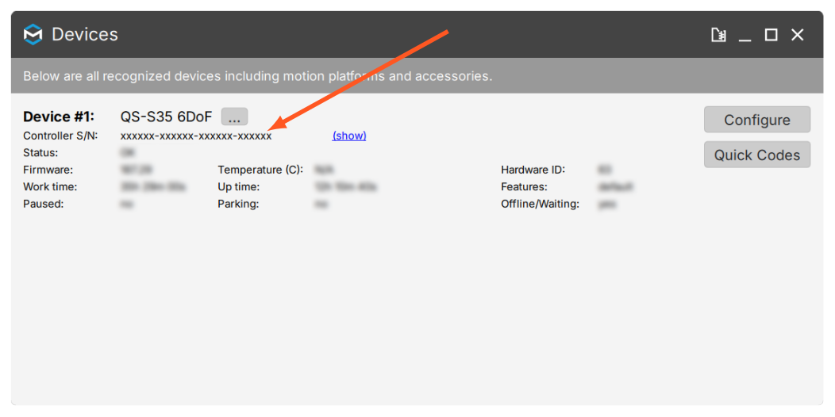Click the Offline/Waiting label
The image size is (835, 417).
(x=540, y=205)
